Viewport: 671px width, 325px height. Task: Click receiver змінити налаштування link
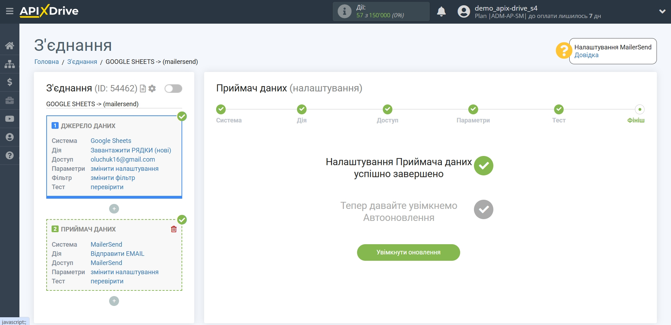[x=125, y=272]
